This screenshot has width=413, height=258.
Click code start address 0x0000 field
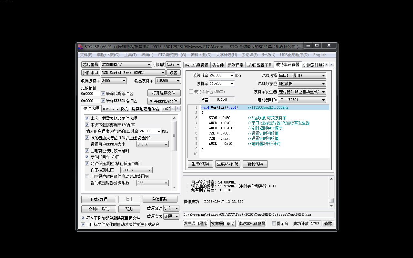(x=90, y=94)
